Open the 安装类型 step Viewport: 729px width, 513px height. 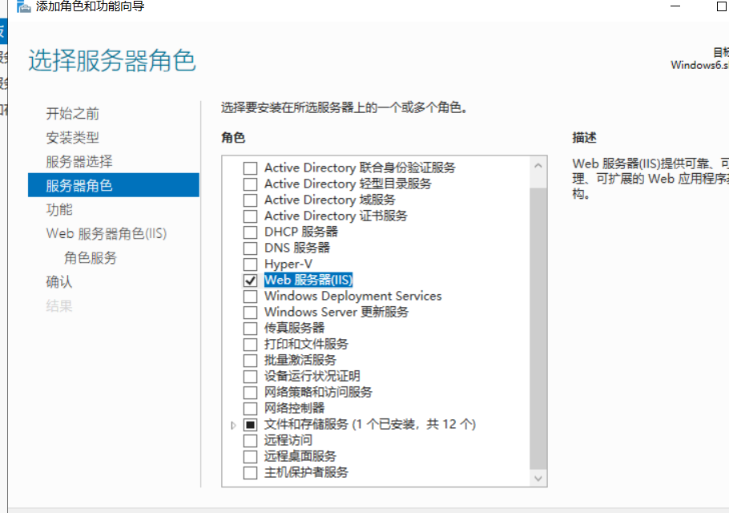click(x=72, y=137)
